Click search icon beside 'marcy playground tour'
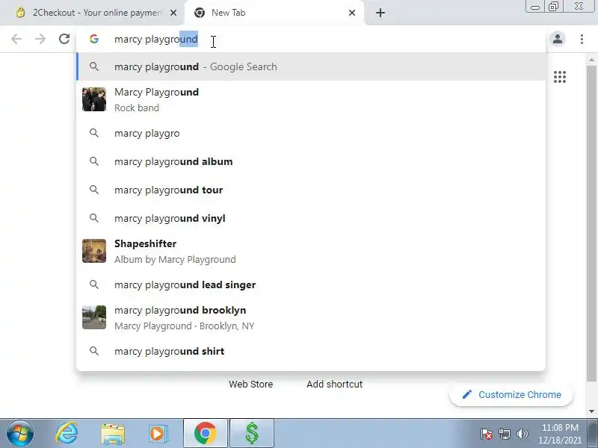The width and height of the screenshot is (598, 448). click(x=94, y=190)
